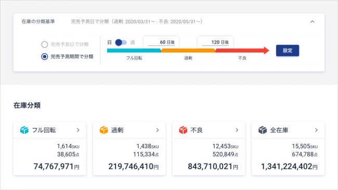Open フル回転 details via chevron arrow

tap(78, 130)
